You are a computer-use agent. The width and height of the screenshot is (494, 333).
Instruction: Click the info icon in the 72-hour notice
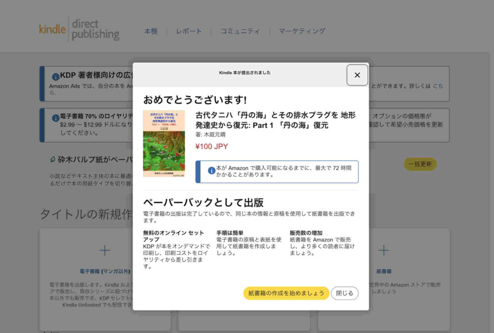click(x=211, y=170)
